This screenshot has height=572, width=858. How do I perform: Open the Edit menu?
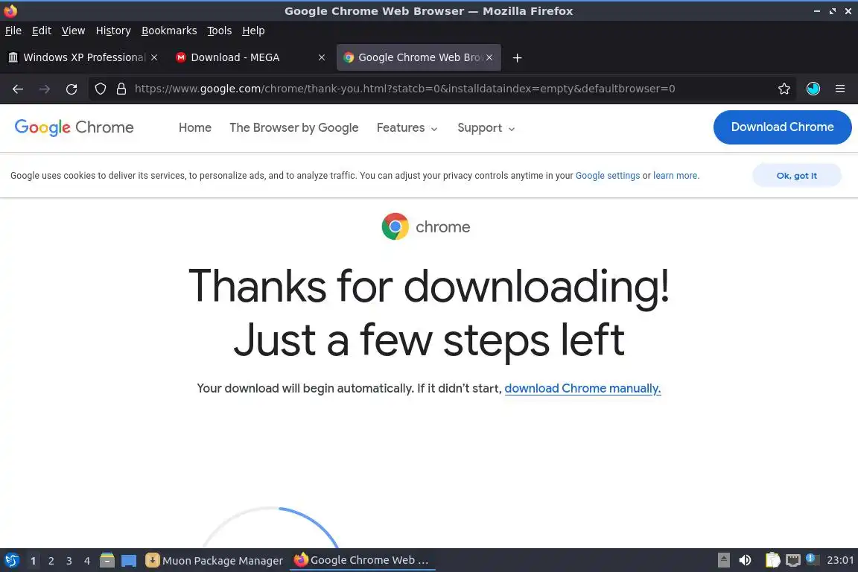(x=42, y=31)
